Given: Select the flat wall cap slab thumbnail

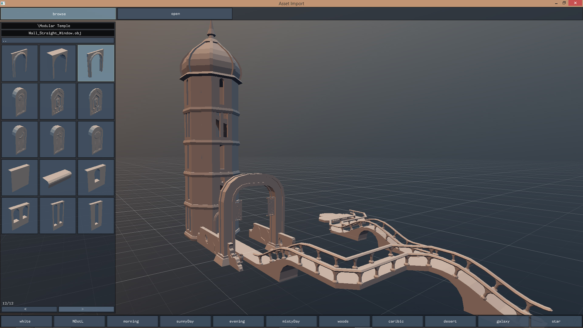Looking at the screenshot, I should pyautogui.click(x=58, y=178).
